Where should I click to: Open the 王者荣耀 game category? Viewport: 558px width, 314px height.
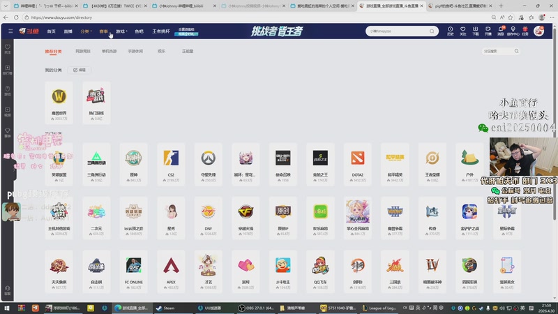tap(432, 164)
